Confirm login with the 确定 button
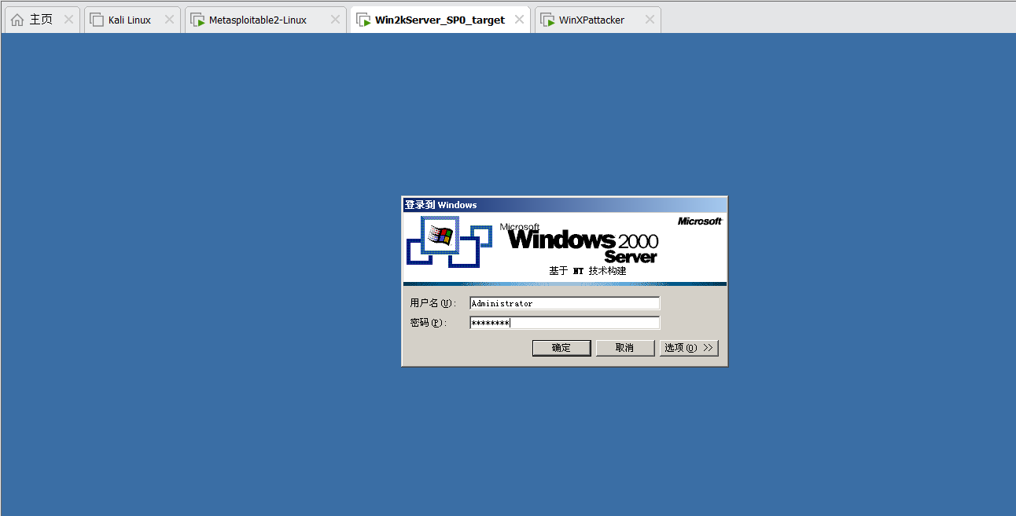Image resolution: width=1016 pixels, height=516 pixels. [x=561, y=348]
